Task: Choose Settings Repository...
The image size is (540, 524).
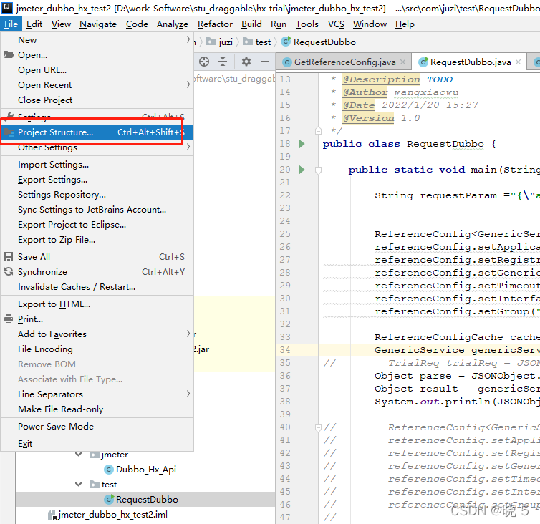Action: pos(97,195)
